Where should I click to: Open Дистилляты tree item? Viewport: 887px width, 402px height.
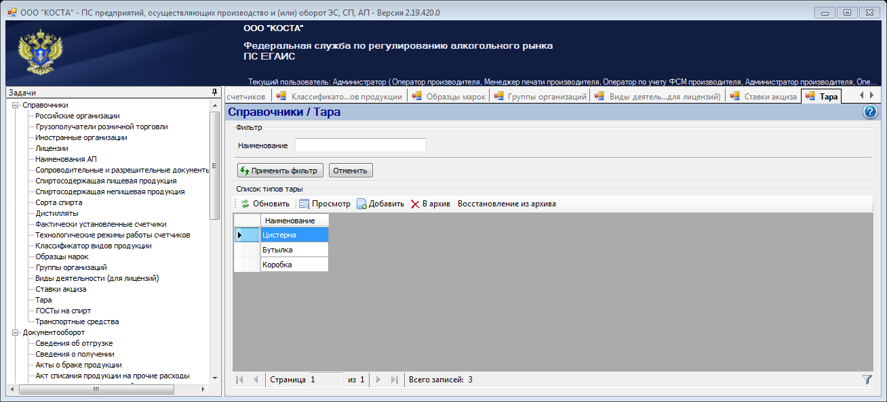[x=57, y=213]
